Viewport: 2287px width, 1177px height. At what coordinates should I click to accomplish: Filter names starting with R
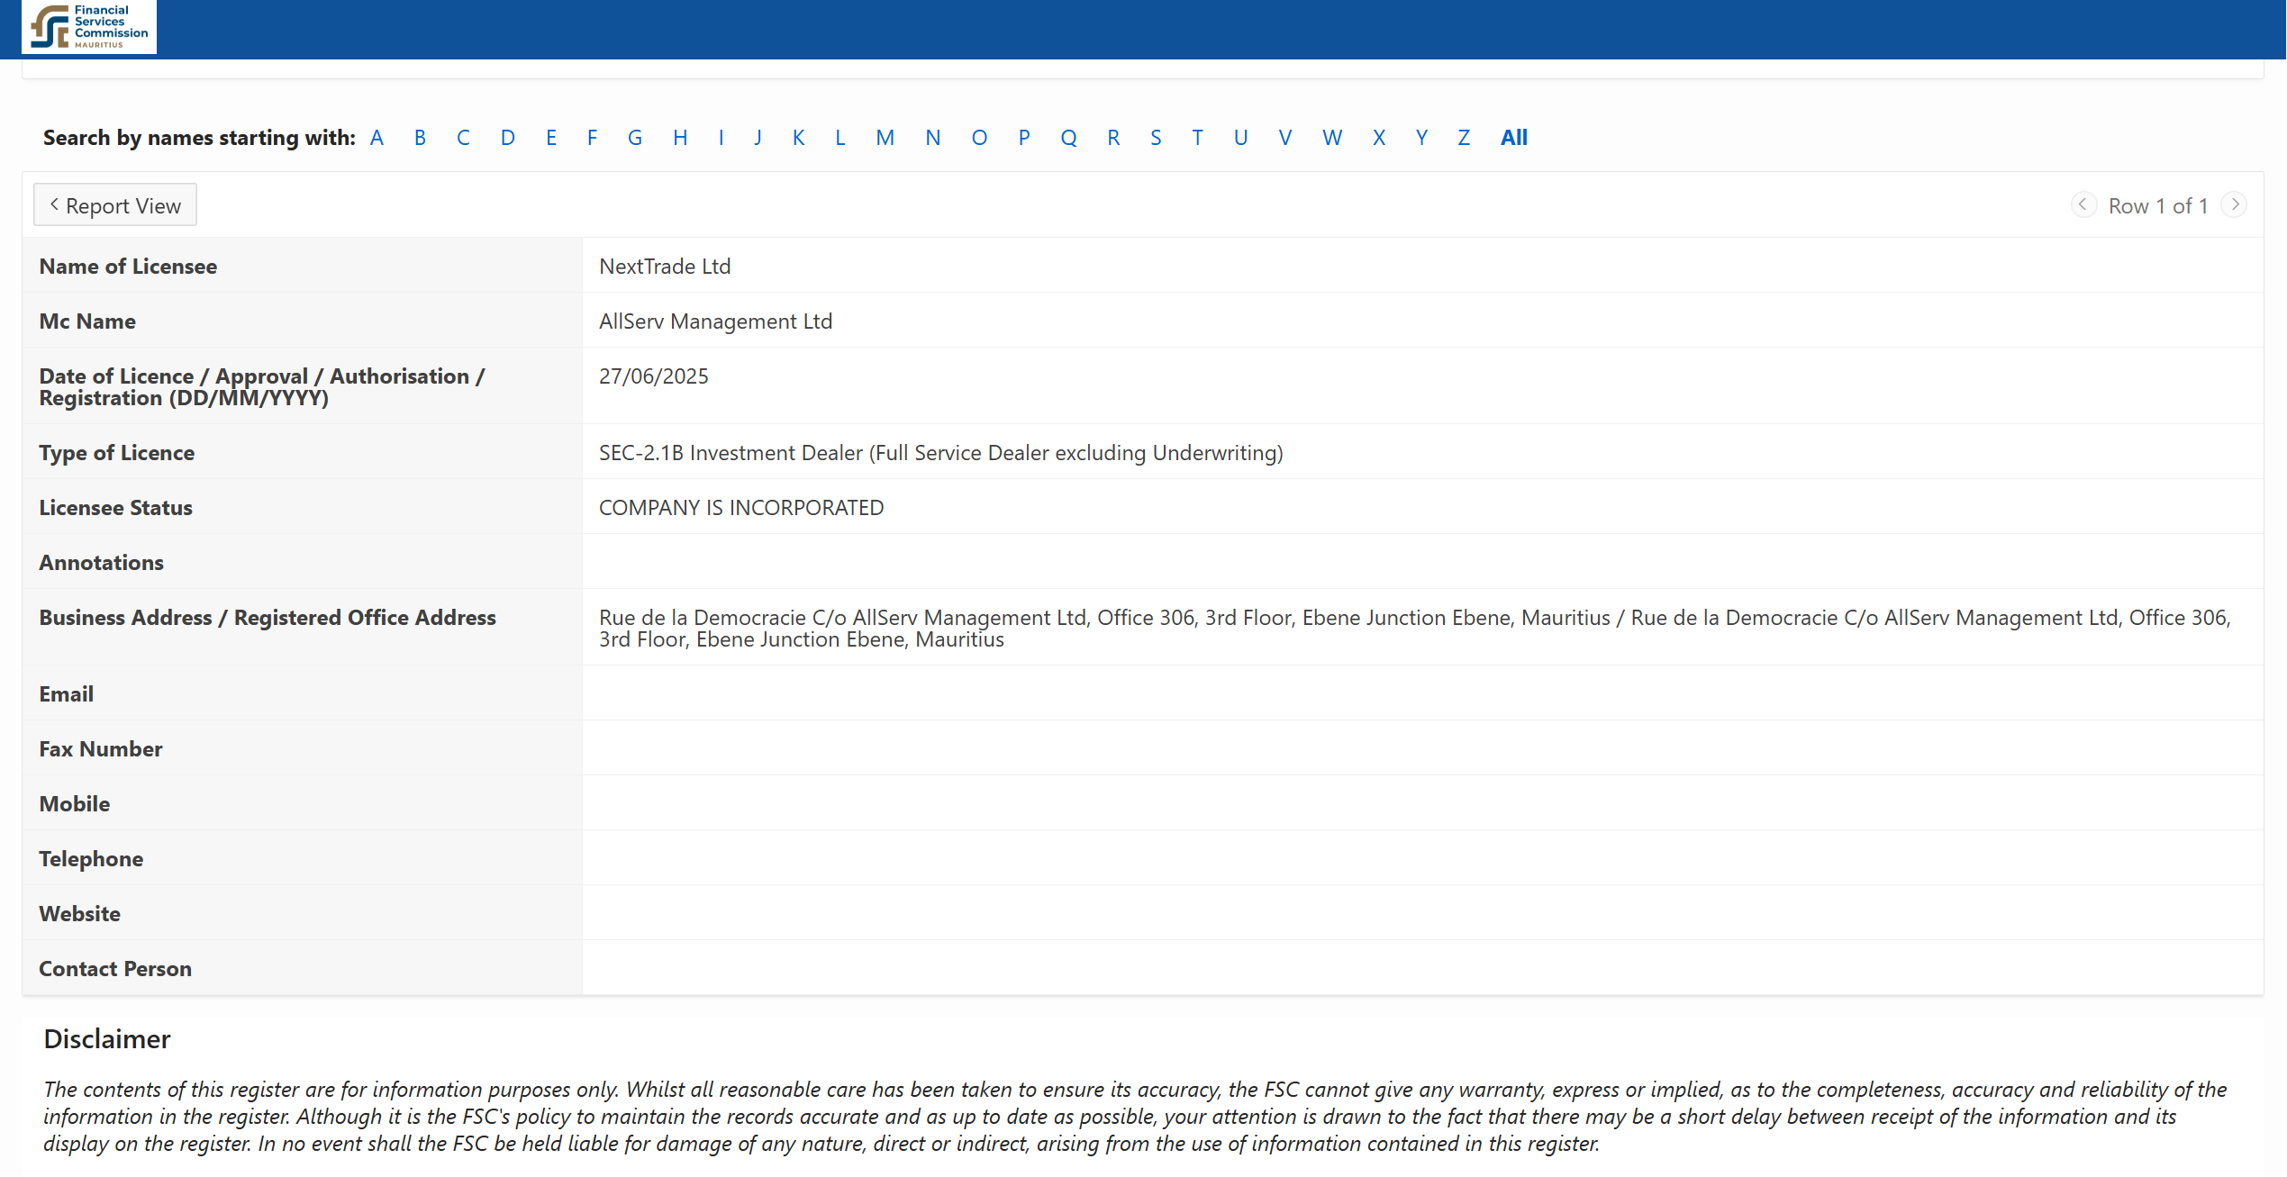[x=1114, y=138]
